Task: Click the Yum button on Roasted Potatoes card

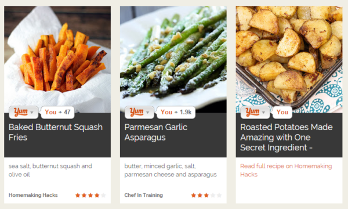Action: [x=252, y=112]
